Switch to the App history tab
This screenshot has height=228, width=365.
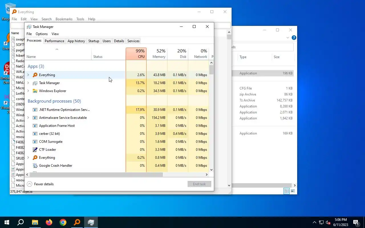76,41
